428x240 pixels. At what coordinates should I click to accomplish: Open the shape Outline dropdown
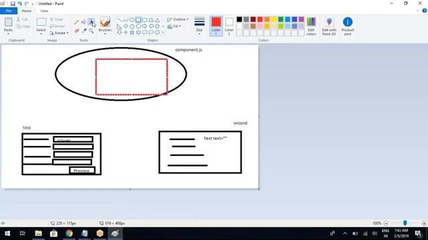point(178,19)
